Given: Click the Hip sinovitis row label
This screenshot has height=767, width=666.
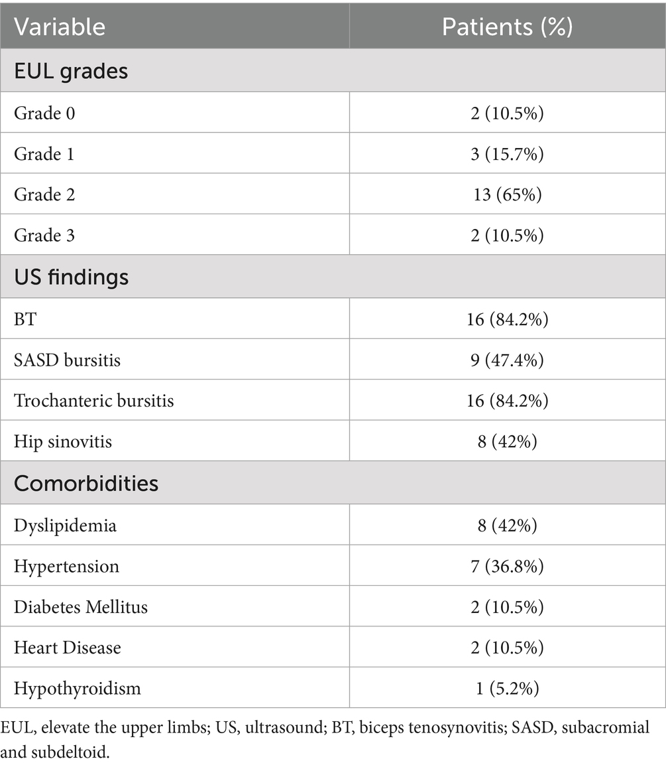Looking at the screenshot, I should (x=63, y=441).
